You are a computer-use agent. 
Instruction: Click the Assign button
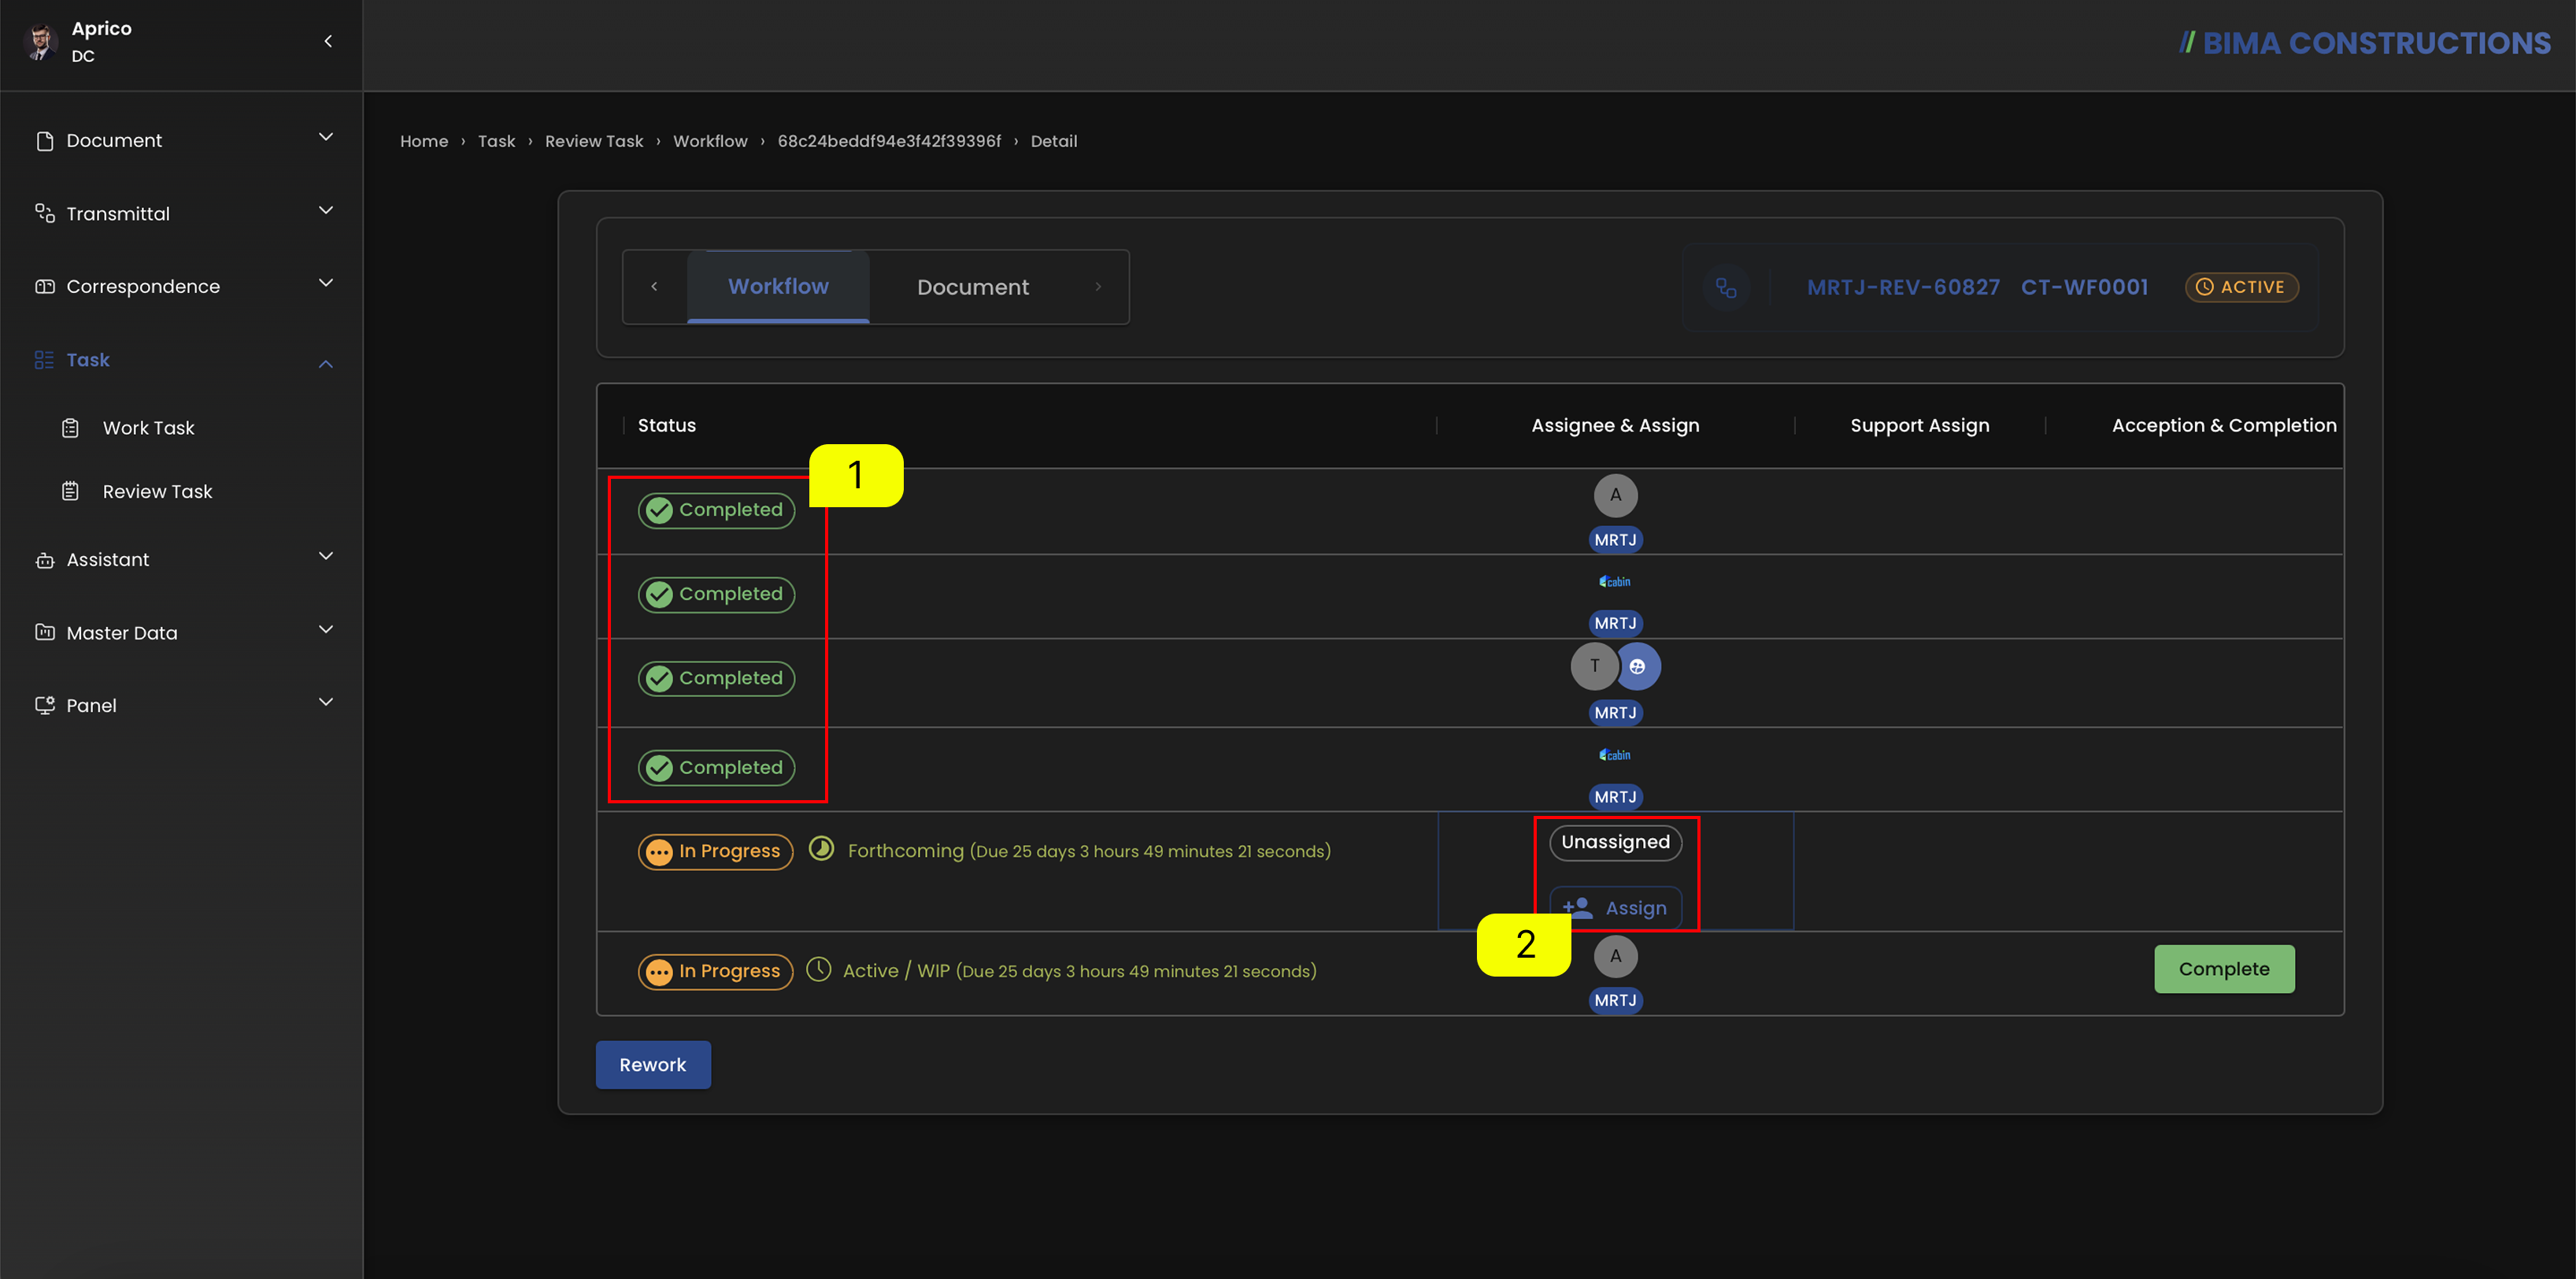tap(1615, 908)
